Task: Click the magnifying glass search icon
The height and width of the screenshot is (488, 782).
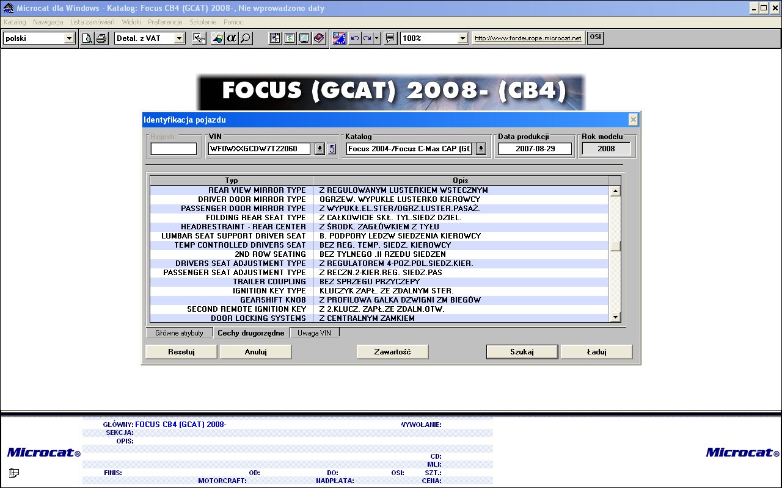Action: tap(245, 38)
